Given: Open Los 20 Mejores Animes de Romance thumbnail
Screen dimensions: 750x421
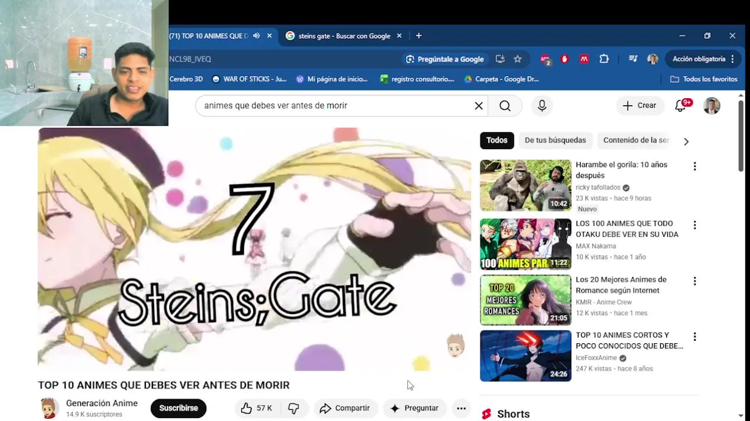Looking at the screenshot, I should 526,300.
